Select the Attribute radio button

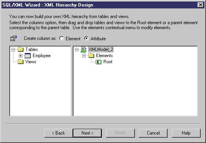click(86, 38)
